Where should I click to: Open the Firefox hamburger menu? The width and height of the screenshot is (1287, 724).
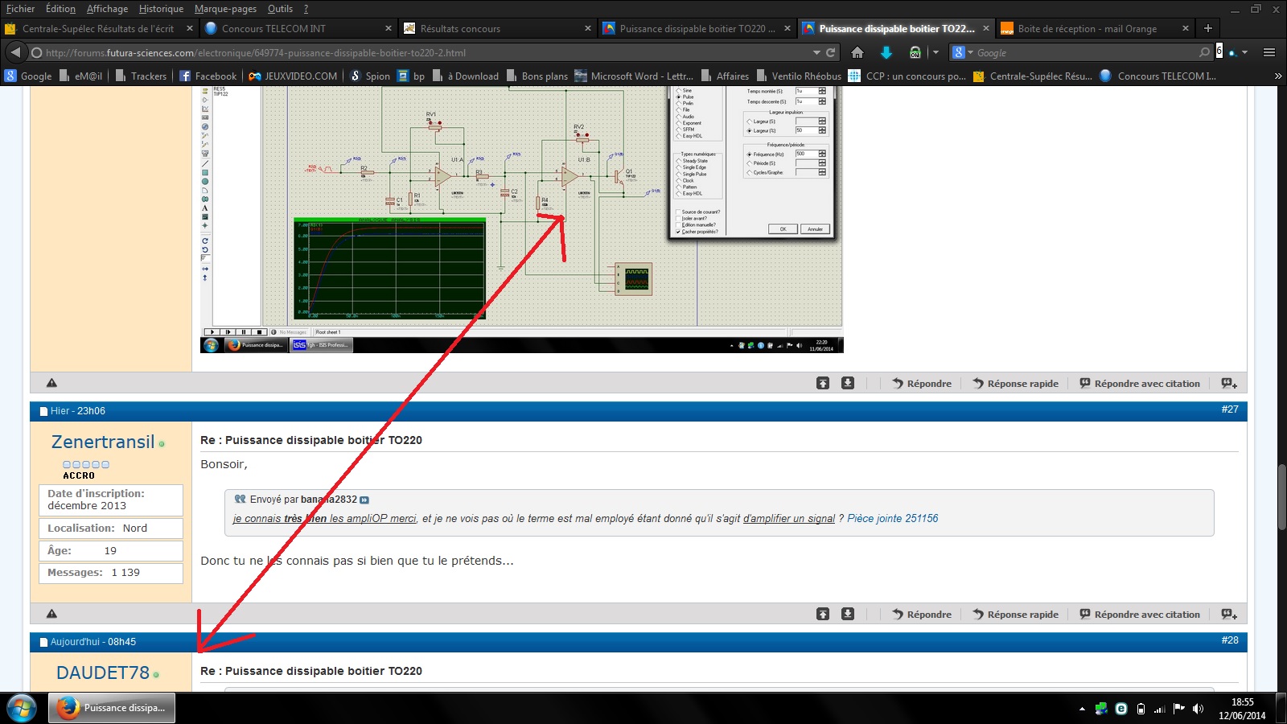pyautogui.click(x=1269, y=52)
